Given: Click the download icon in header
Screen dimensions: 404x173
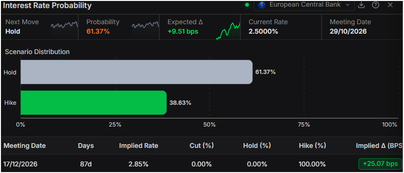Looking at the screenshot, I should click(x=361, y=5).
